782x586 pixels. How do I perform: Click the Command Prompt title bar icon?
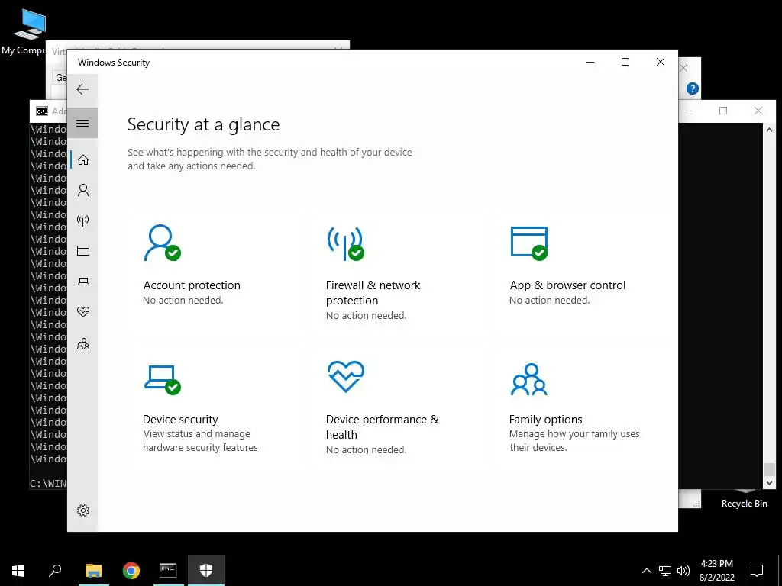42,111
